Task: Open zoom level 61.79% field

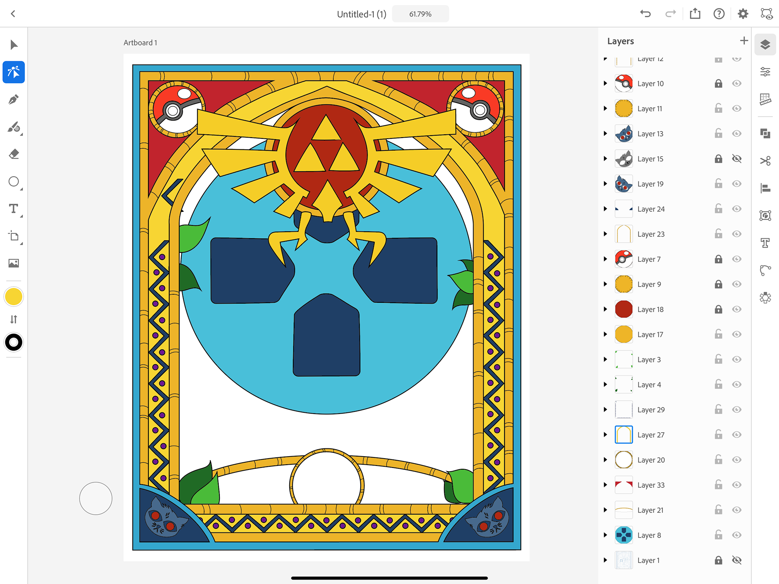Action: pos(420,14)
